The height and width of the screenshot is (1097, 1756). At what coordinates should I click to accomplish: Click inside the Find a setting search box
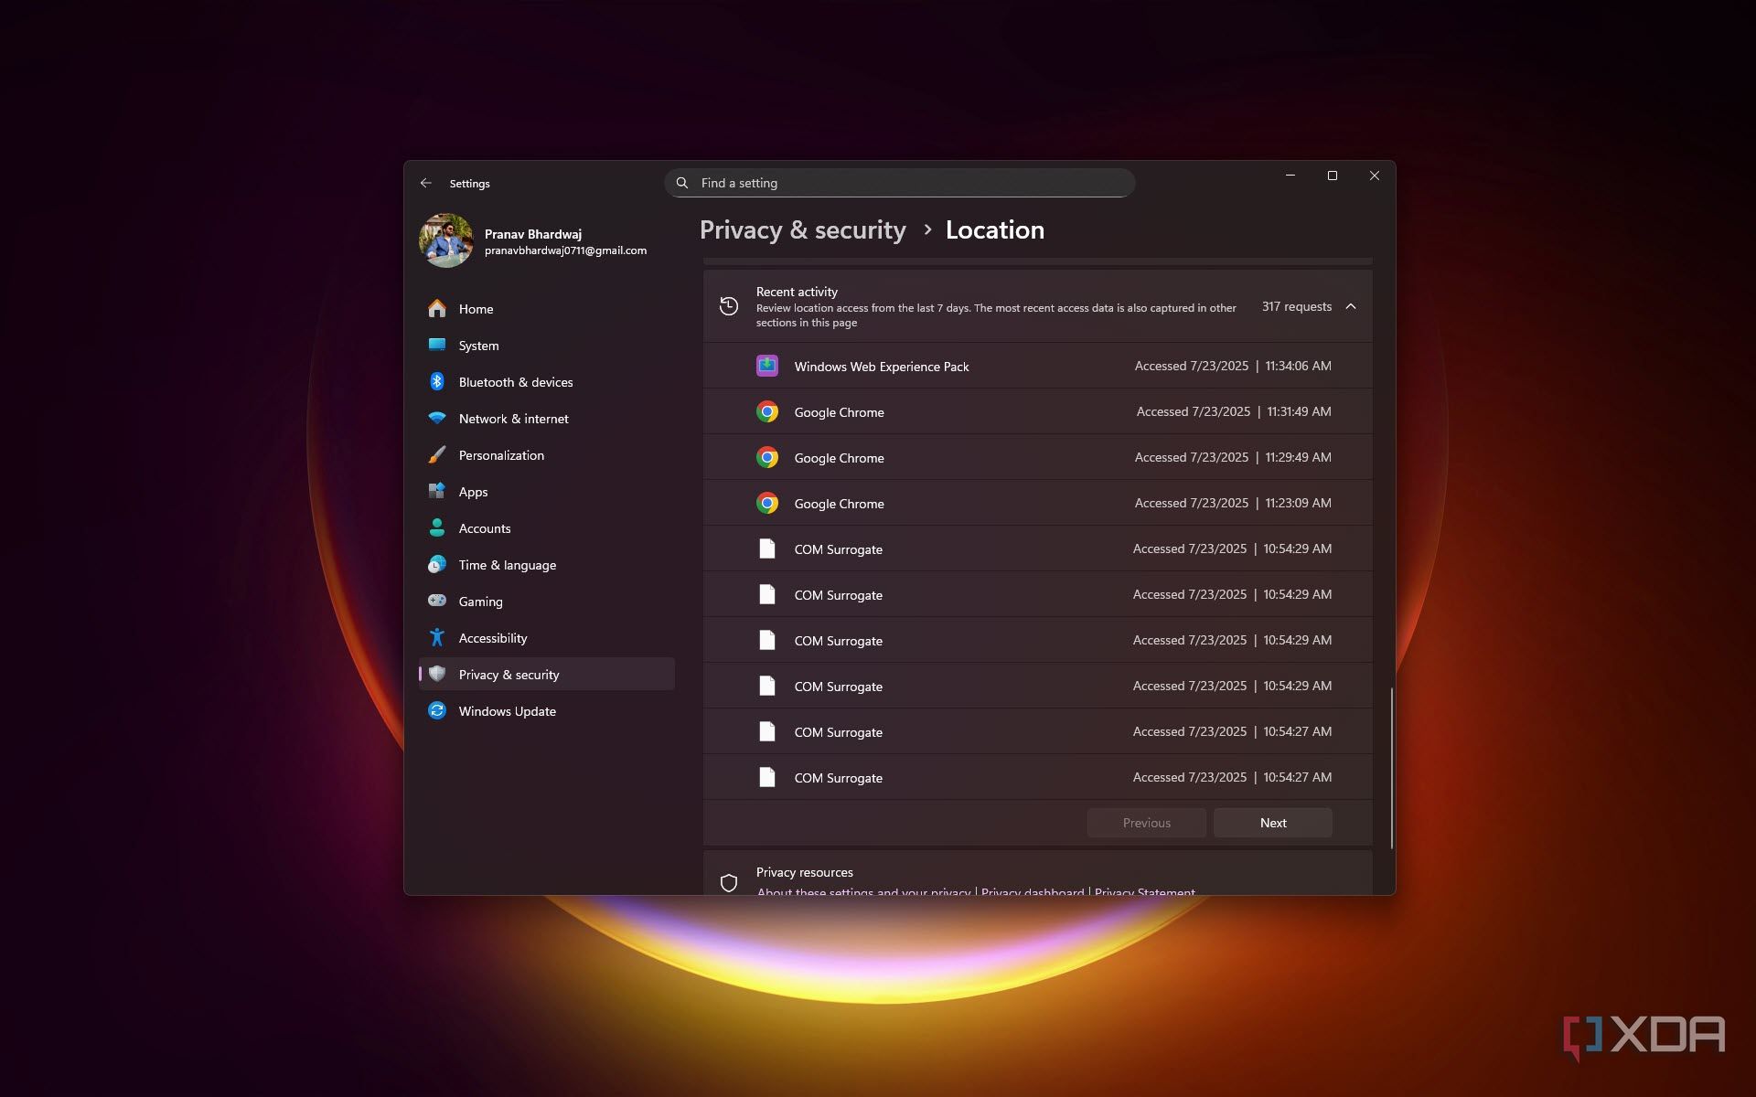click(x=900, y=183)
